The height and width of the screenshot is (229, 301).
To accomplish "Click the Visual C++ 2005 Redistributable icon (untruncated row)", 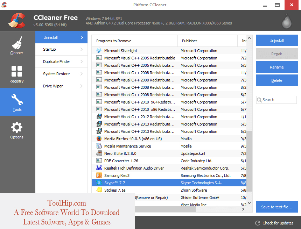I will [x=99, y=58].
